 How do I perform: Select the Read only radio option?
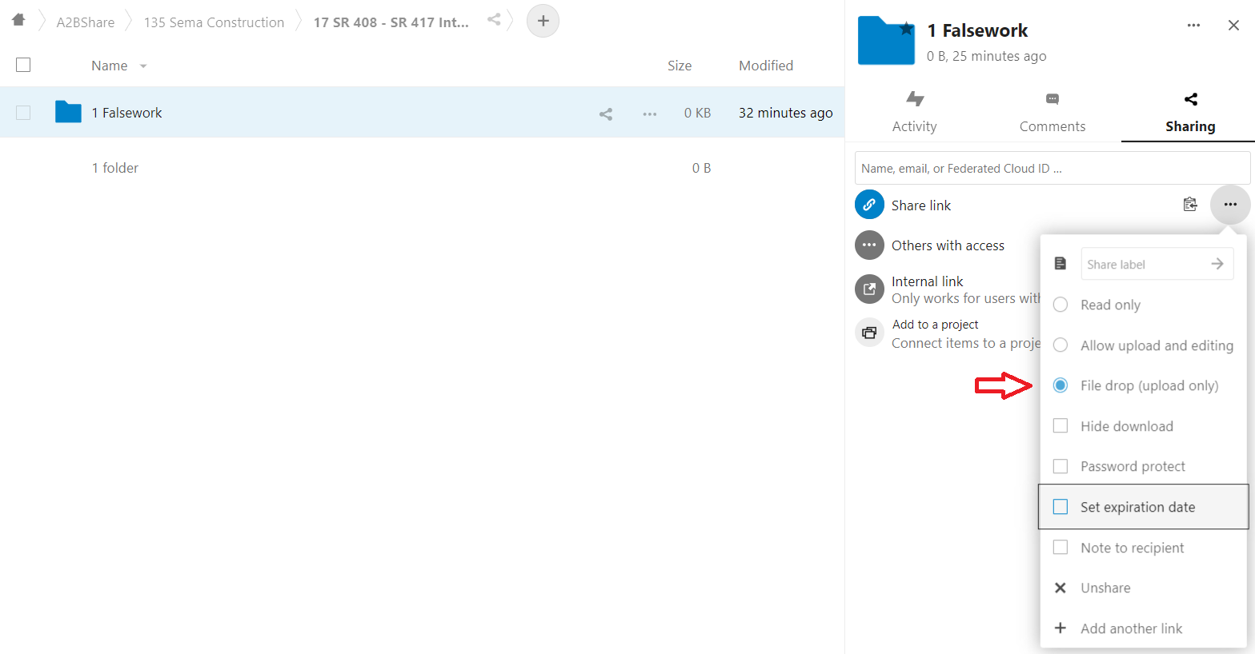click(x=1061, y=305)
